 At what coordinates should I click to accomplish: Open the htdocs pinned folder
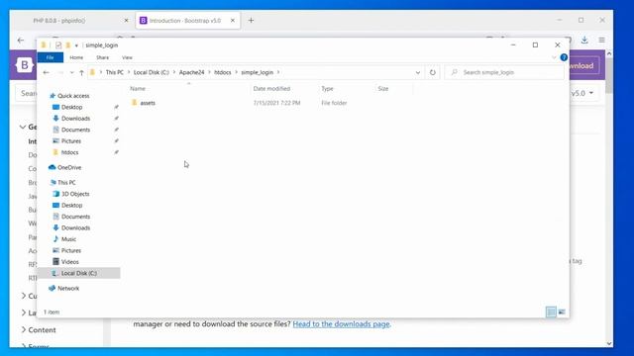coord(69,152)
